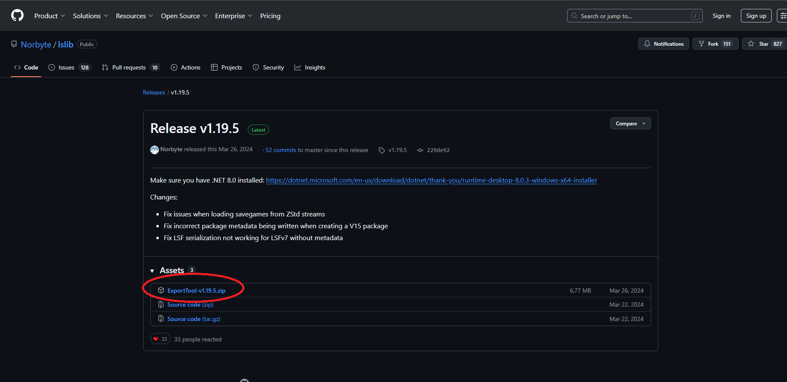Go to the Pricing page

(x=270, y=16)
